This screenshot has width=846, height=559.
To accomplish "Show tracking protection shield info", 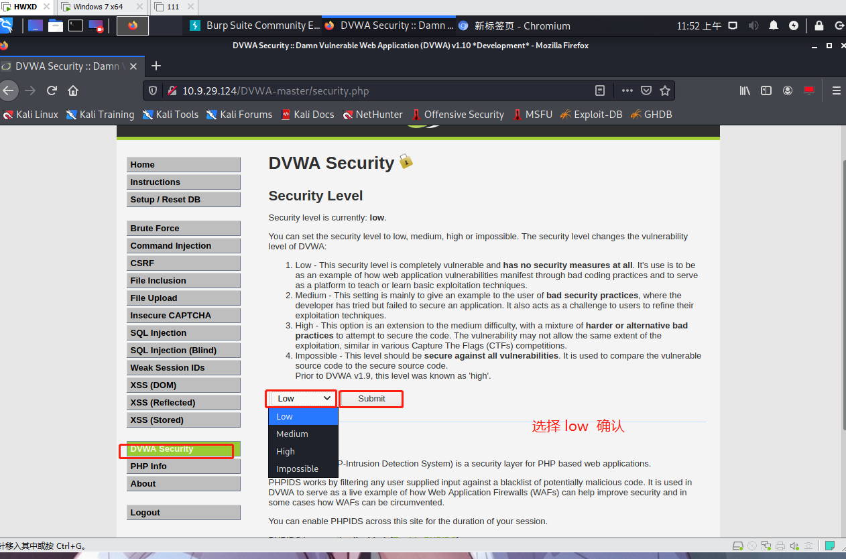I will (x=153, y=90).
